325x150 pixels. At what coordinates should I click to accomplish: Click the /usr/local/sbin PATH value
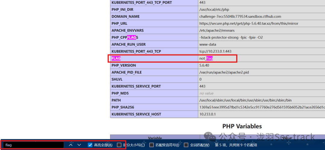tap(246, 100)
